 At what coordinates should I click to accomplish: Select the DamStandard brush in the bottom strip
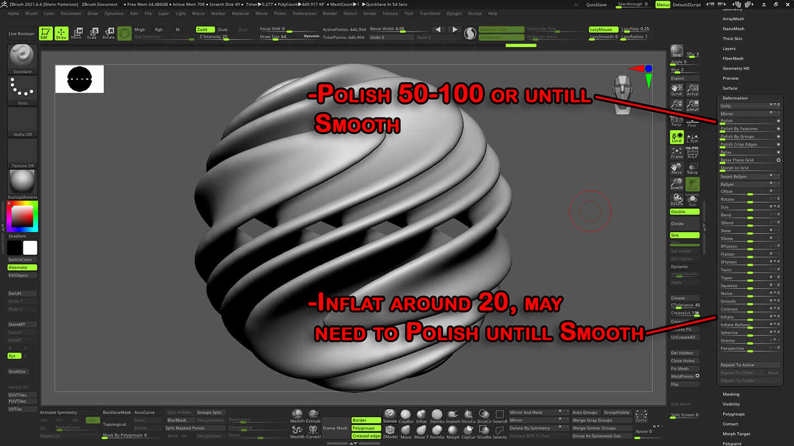436,416
